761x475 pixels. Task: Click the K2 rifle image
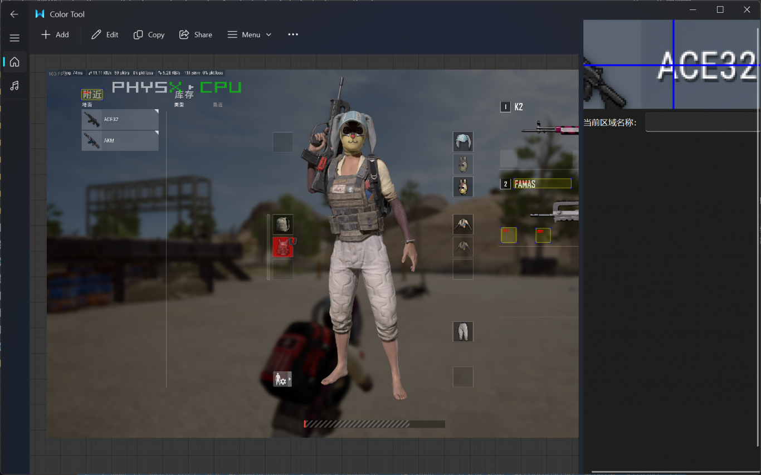point(550,129)
